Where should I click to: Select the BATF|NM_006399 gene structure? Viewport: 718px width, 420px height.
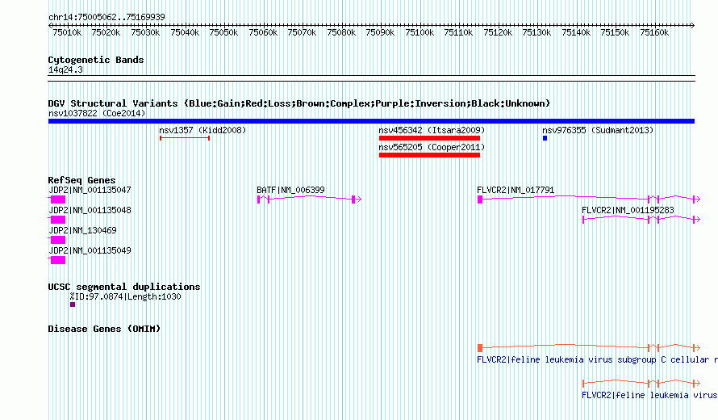pyautogui.click(x=309, y=199)
